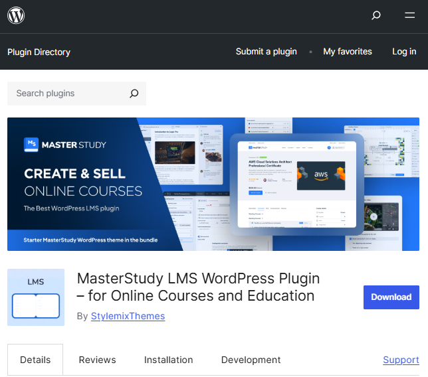Click the Log in link

[404, 52]
